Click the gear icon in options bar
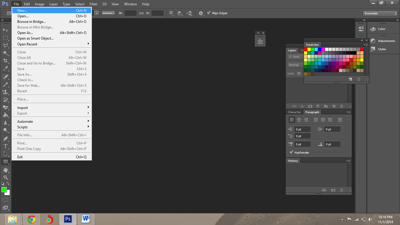Image resolution: width=400 pixels, height=225 pixels. pyautogui.click(x=201, y=13)
